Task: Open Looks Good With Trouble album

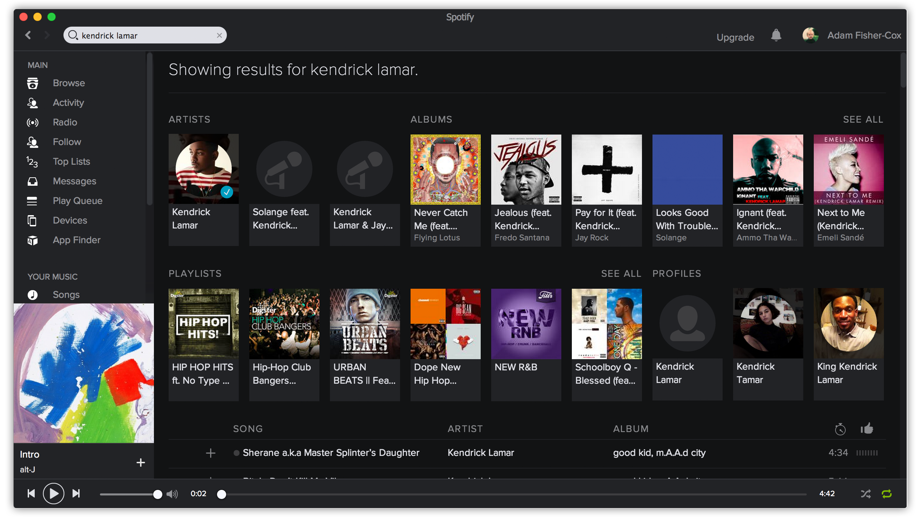Action: 687,190
